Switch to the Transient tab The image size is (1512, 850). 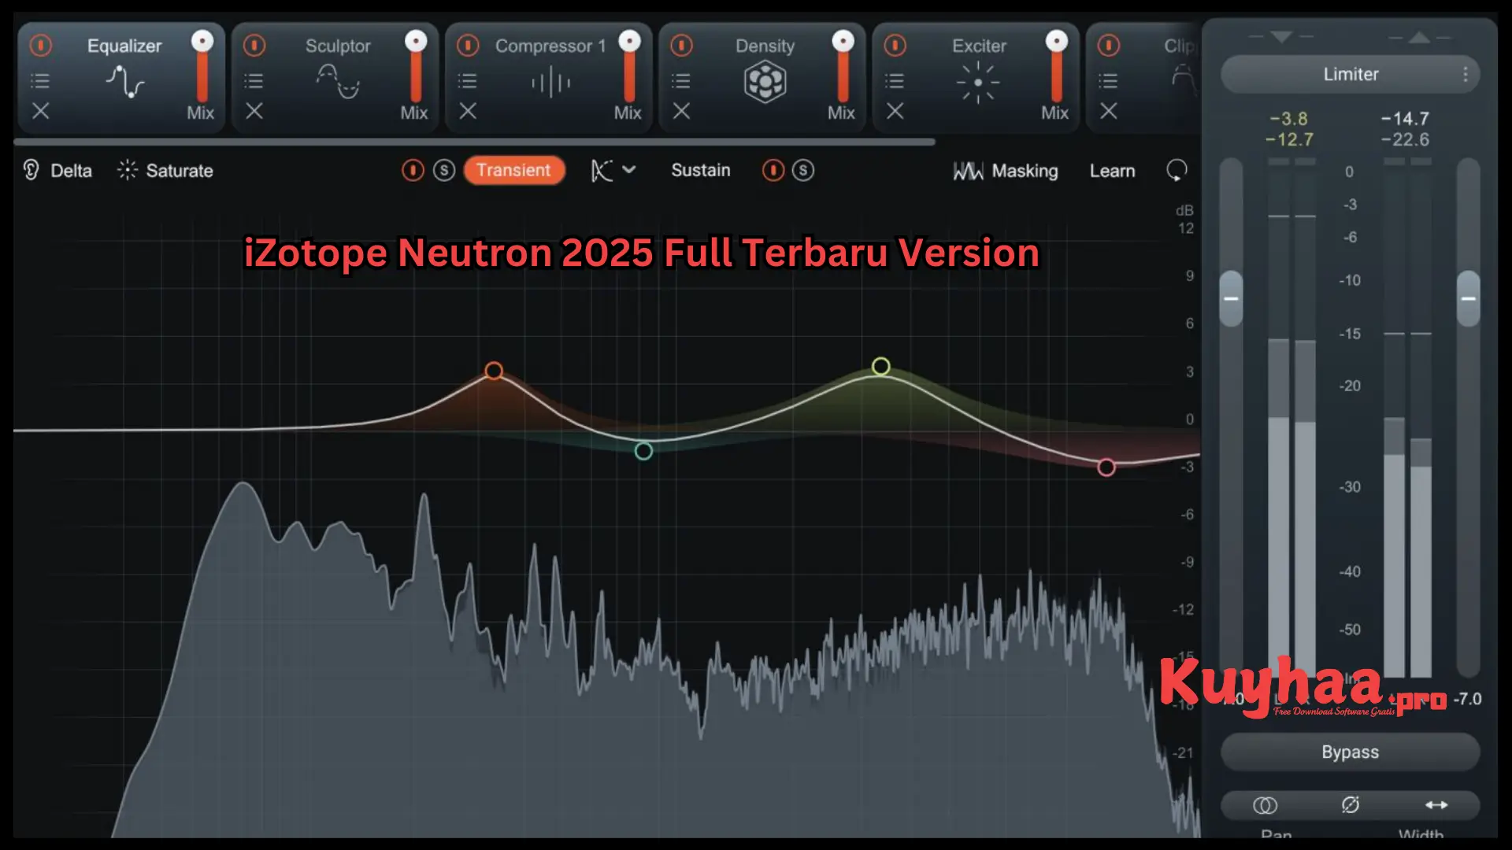514,171
